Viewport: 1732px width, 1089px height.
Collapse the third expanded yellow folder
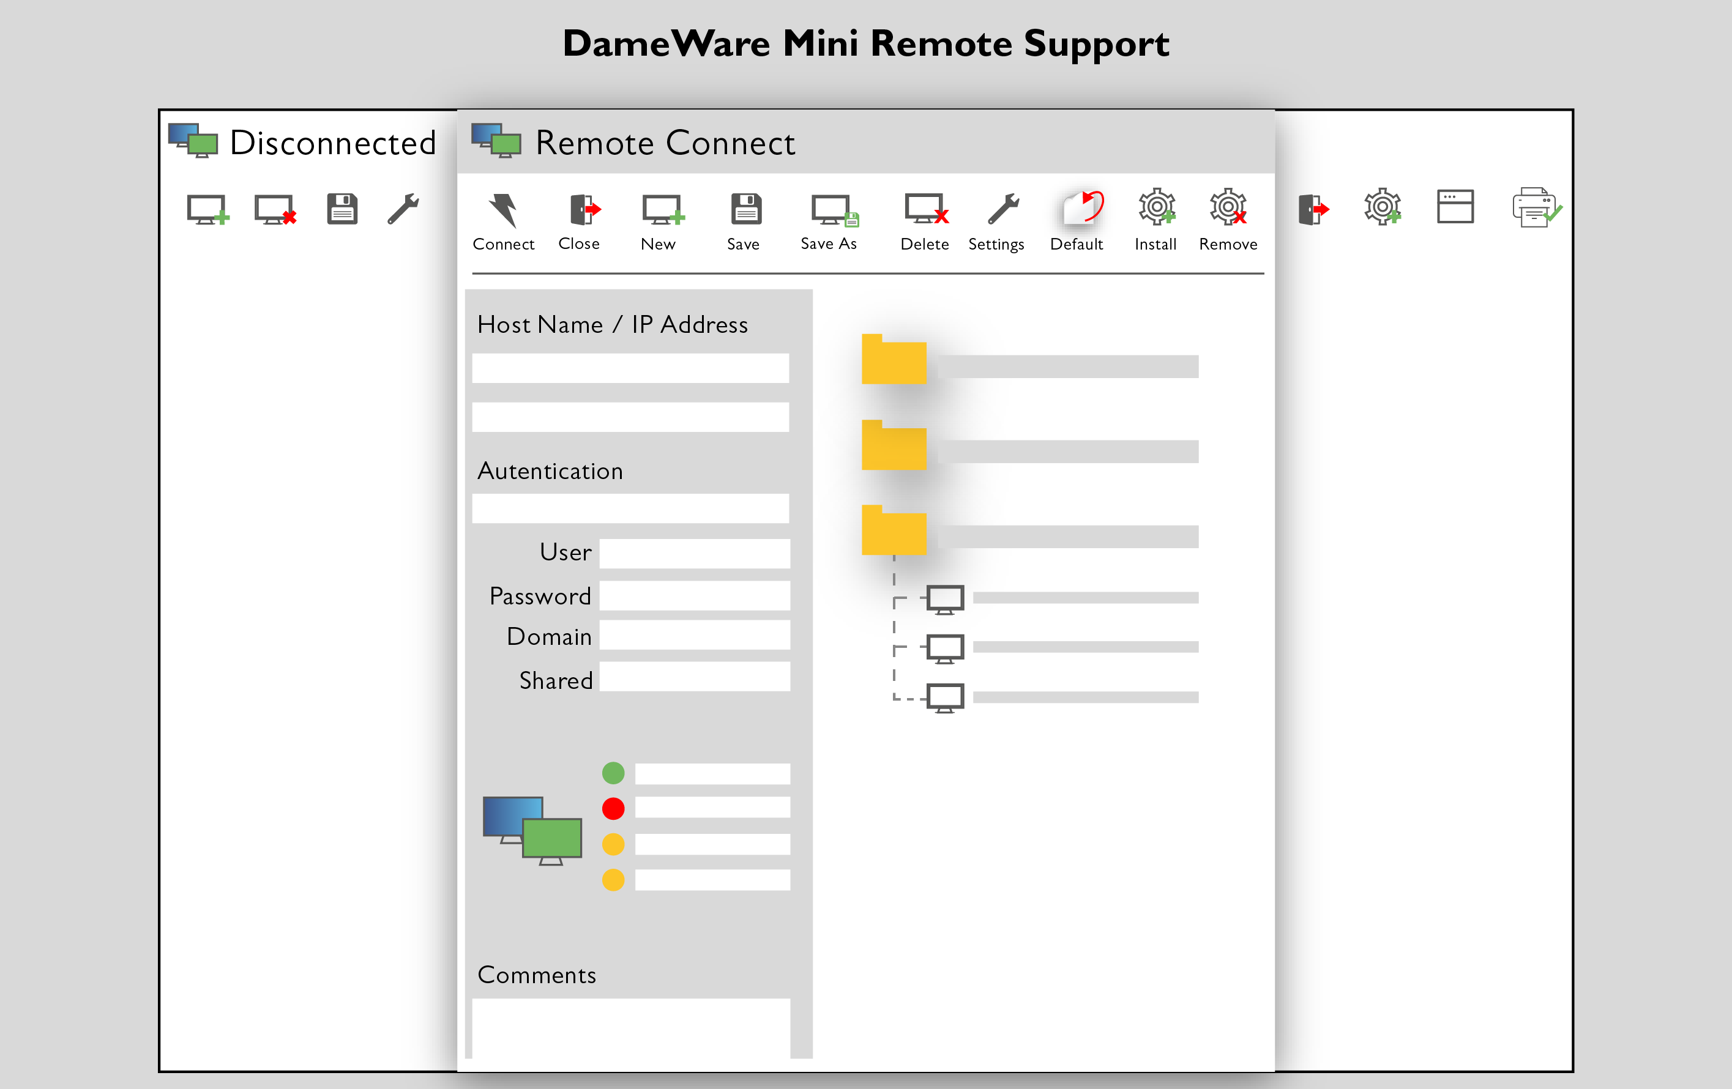(x=894, y=530)
